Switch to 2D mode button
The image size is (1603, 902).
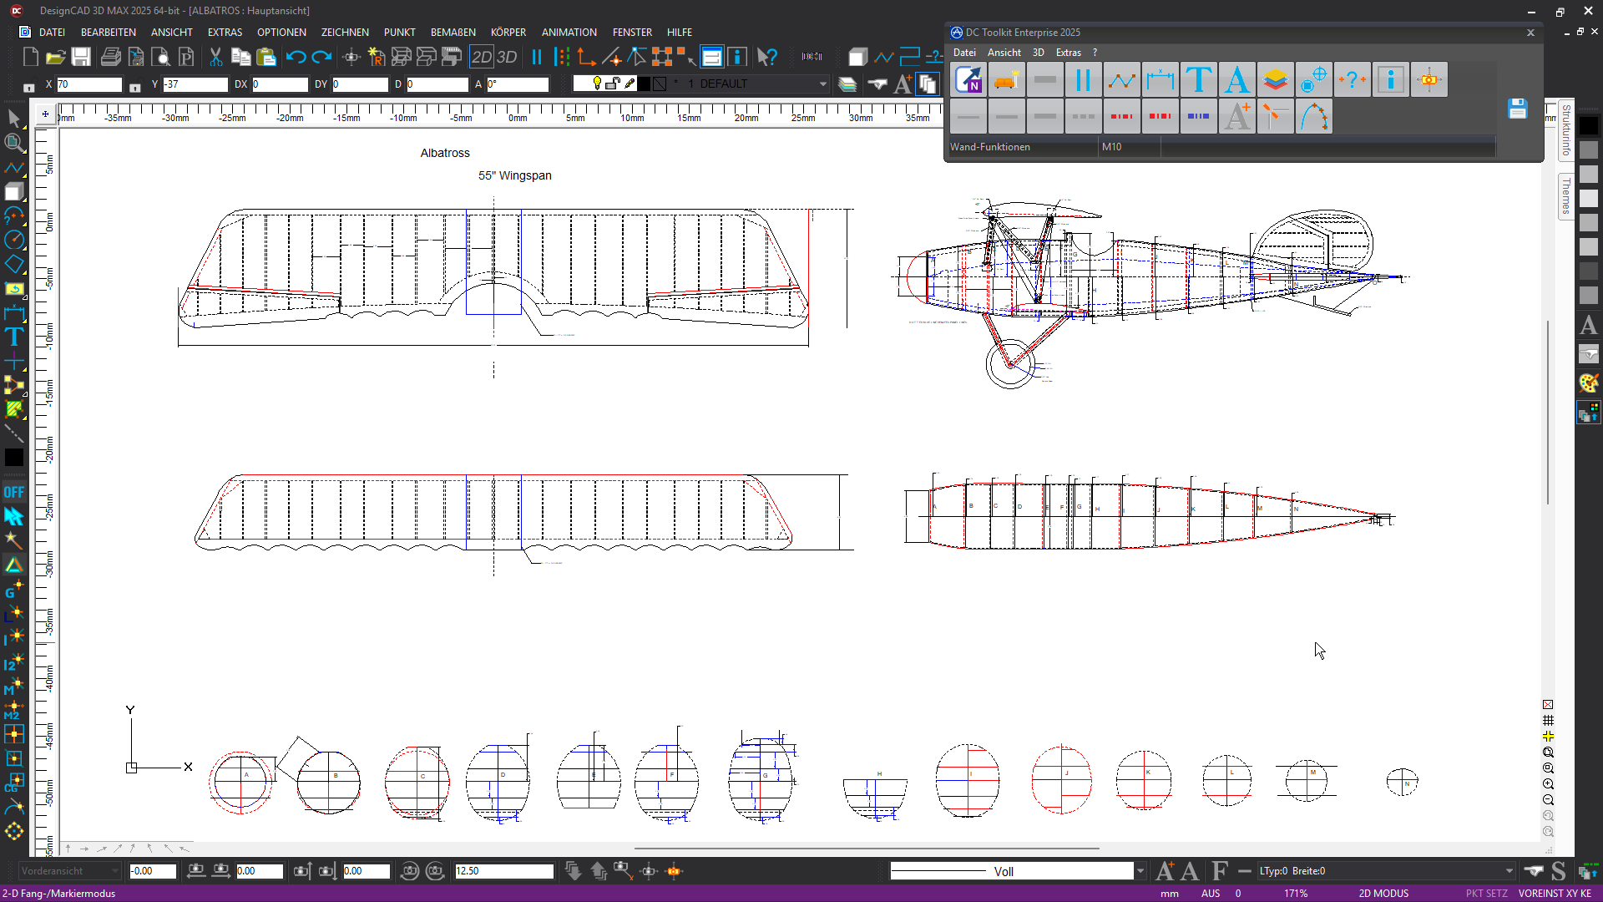(x=482, y=57)
